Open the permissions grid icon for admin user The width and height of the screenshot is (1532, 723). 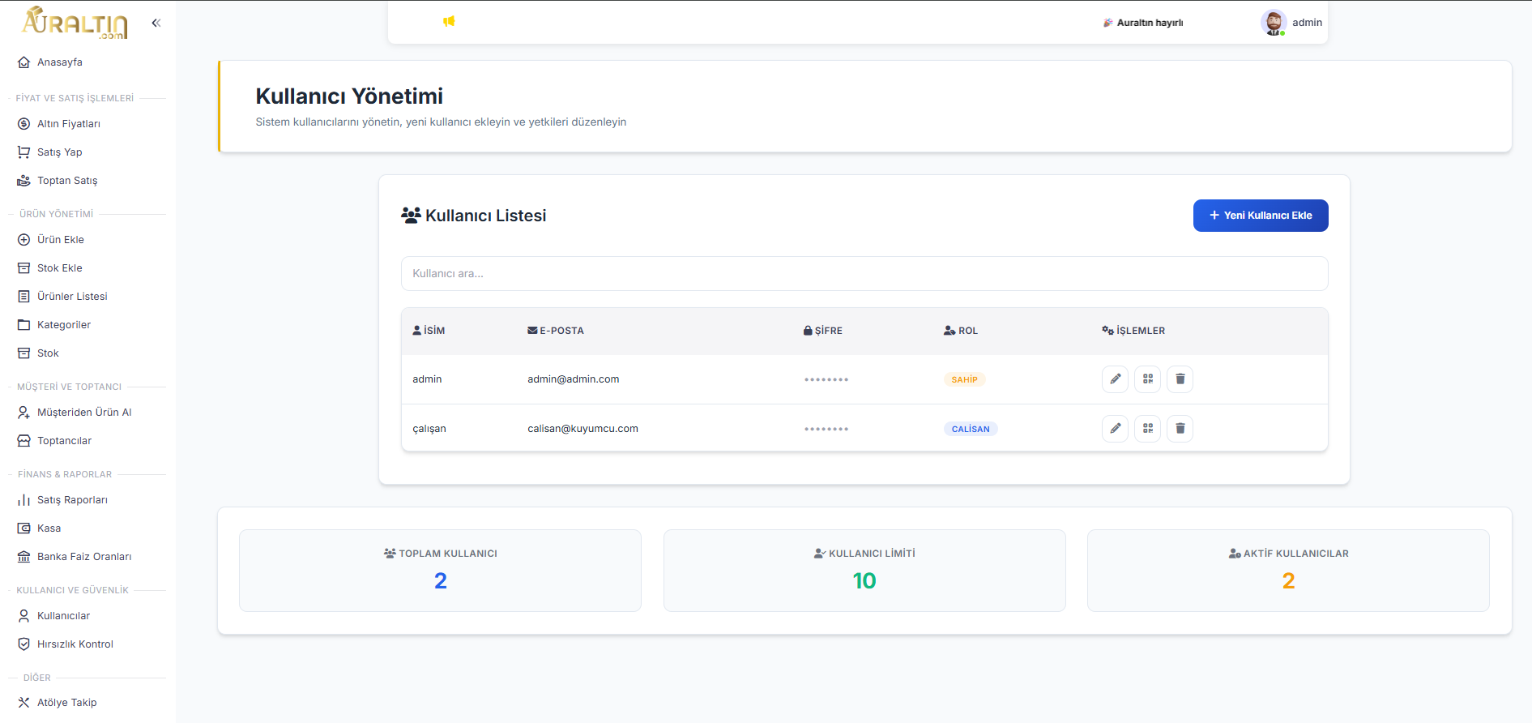(1147, 379)
